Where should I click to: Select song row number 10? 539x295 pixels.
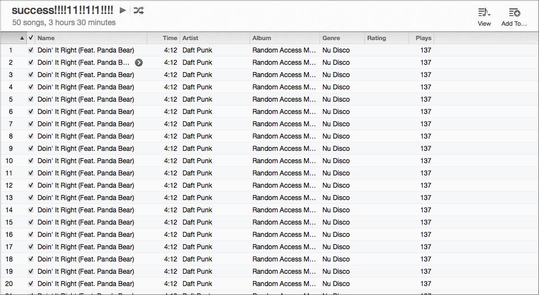[x=224, y=161]
